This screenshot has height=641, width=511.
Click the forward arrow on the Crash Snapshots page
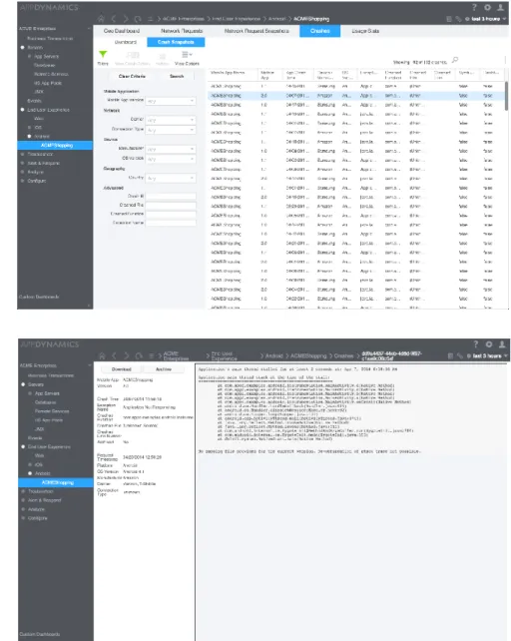(126, 19)
